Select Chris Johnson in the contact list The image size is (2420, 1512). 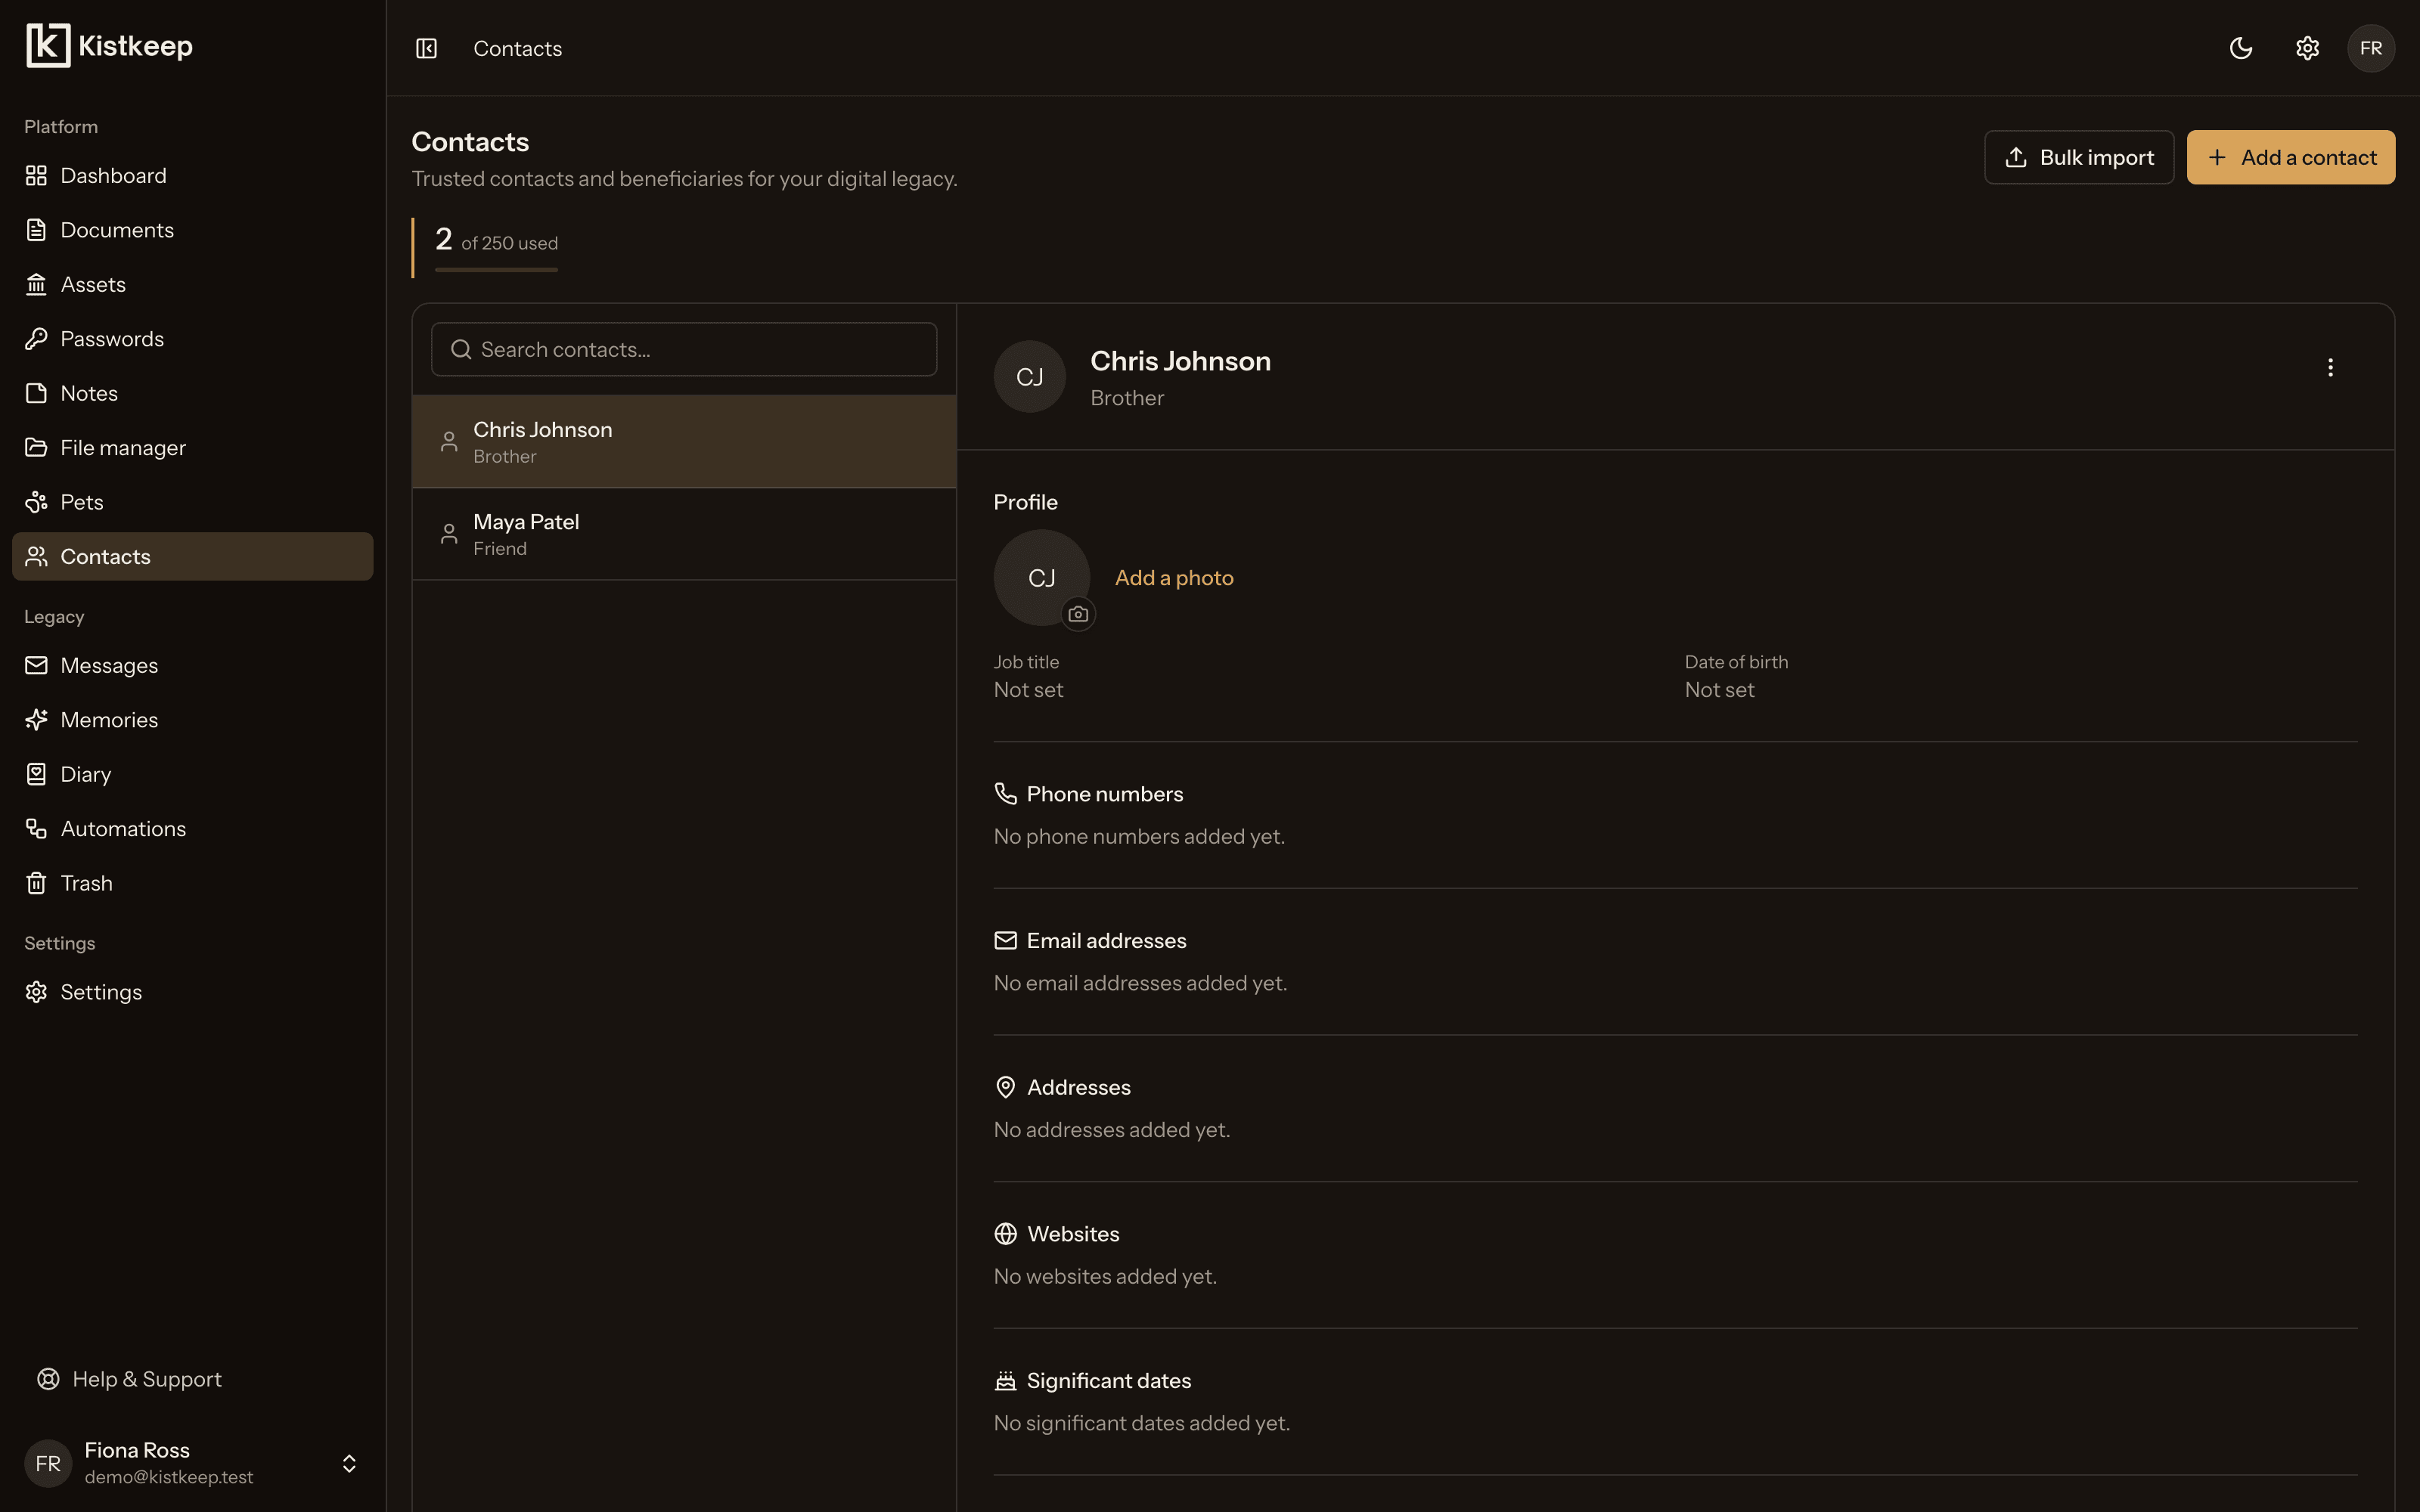[x=684, y=441]
